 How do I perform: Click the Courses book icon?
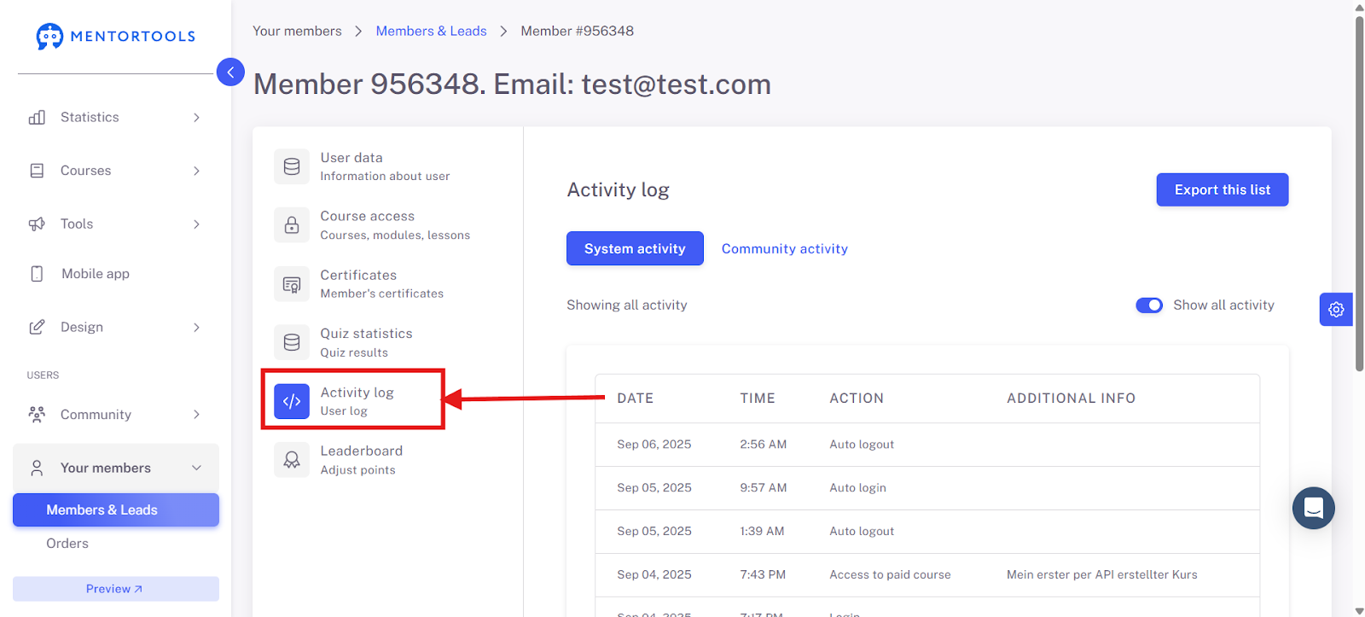coord(37,171)
